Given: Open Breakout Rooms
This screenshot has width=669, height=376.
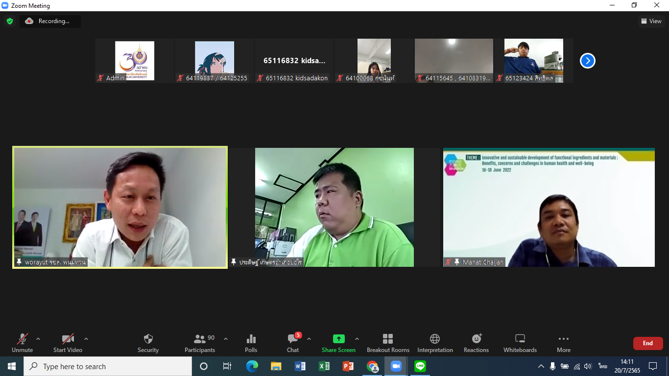Looking at the screenshot, I should [388, 343].
